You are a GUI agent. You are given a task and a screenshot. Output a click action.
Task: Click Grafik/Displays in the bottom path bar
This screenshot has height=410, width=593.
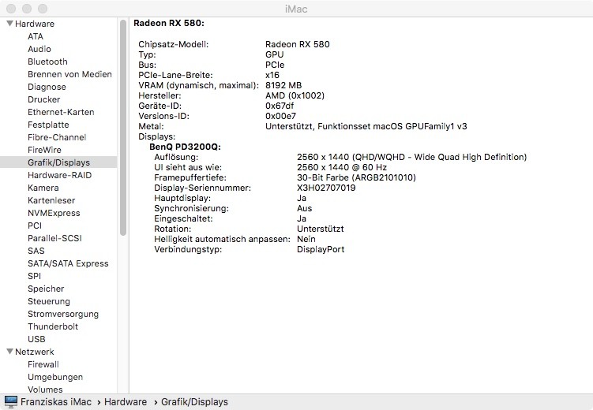coord(194,402)
